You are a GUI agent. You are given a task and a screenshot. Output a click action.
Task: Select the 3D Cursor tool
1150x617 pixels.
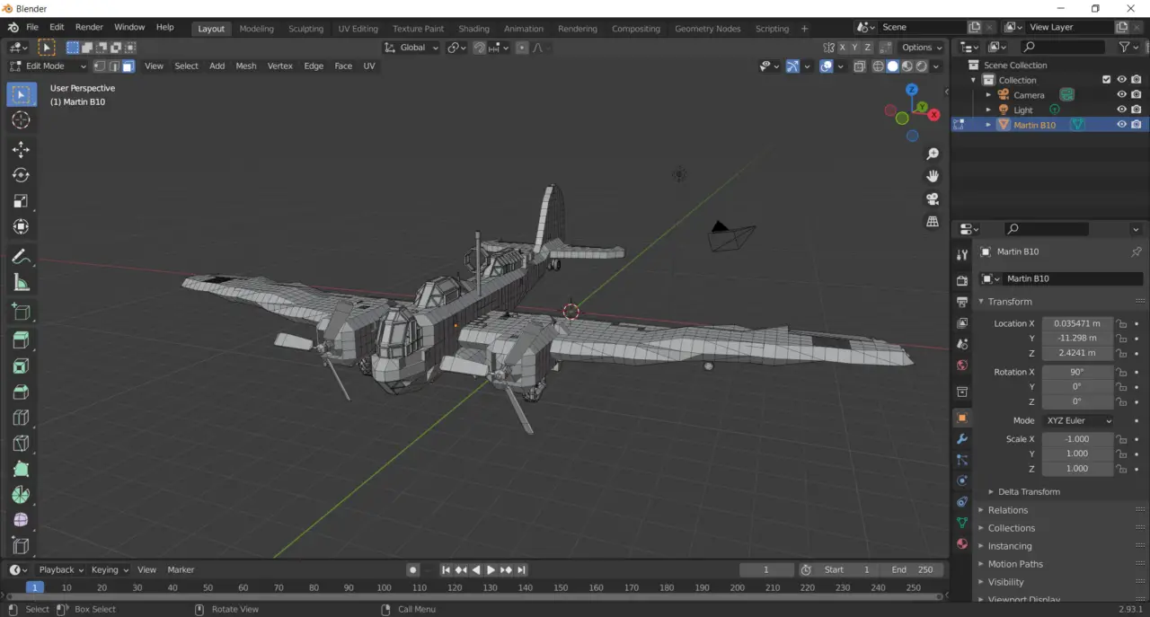(22, 120)
